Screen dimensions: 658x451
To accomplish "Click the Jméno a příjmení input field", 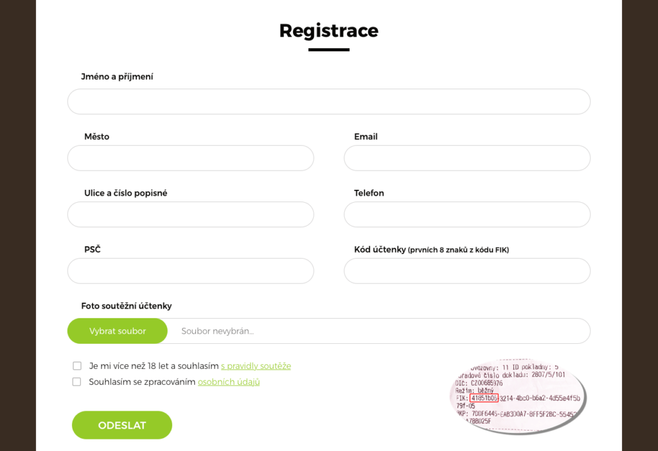I will point(328,101).
